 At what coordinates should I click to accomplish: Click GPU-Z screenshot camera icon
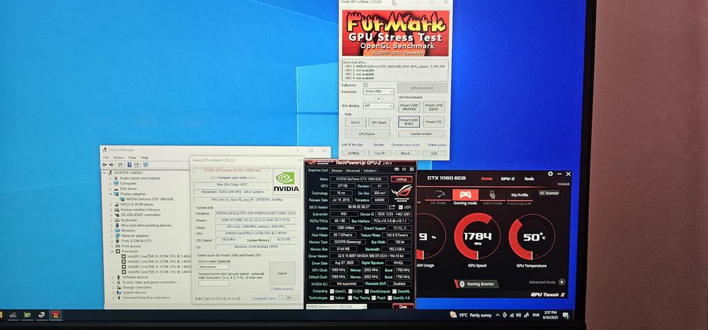tap(397, 170)
